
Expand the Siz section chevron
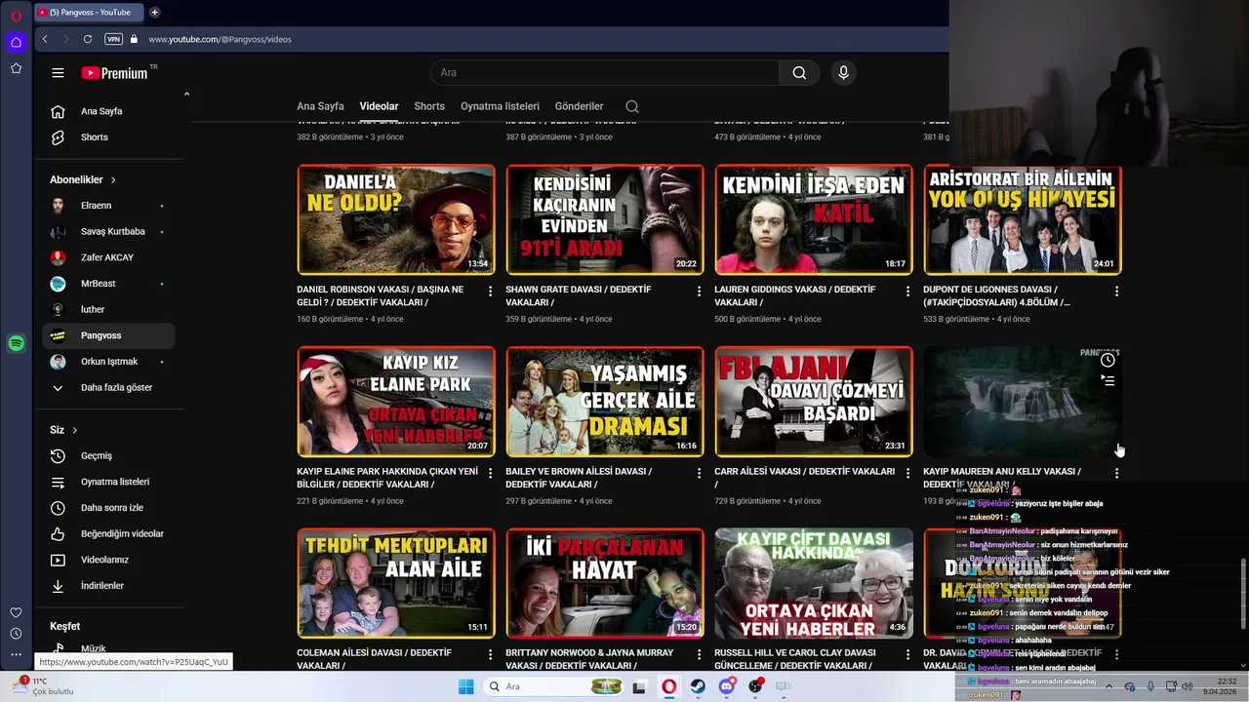(74, 430)
